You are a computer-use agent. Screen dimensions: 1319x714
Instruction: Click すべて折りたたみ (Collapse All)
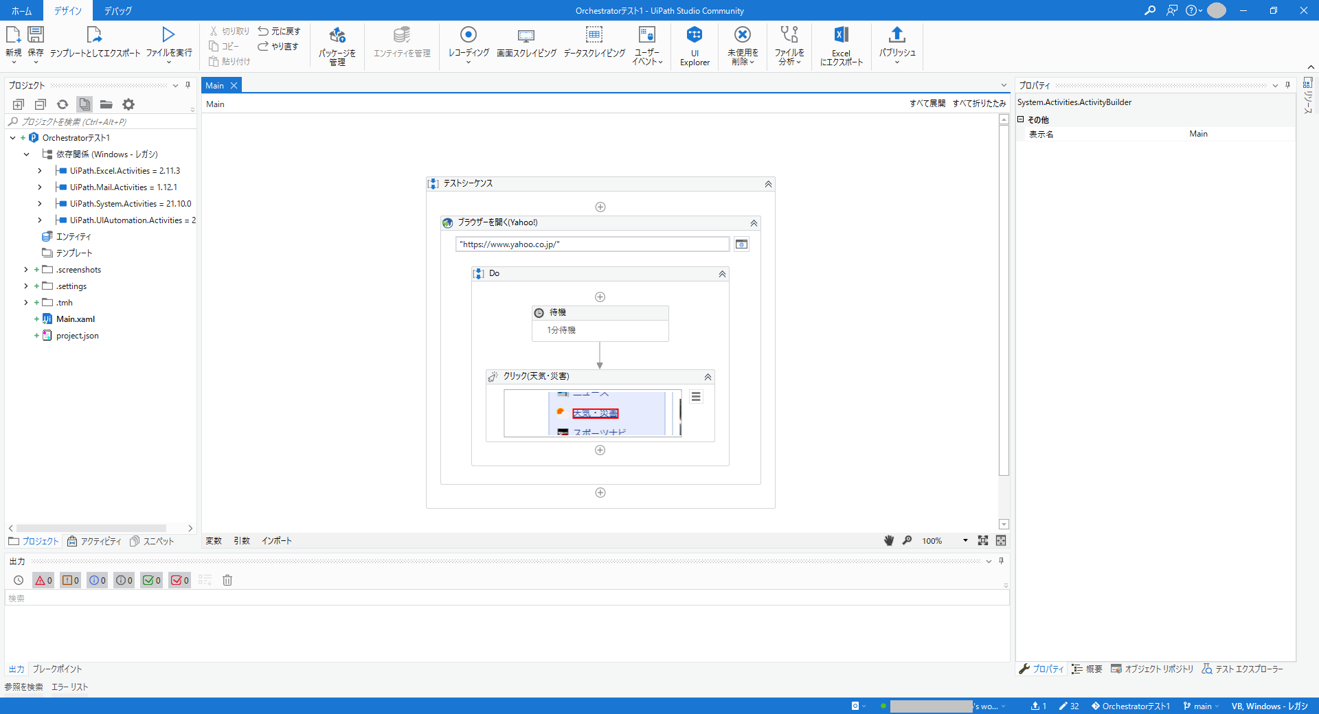[x=979, y=104]
